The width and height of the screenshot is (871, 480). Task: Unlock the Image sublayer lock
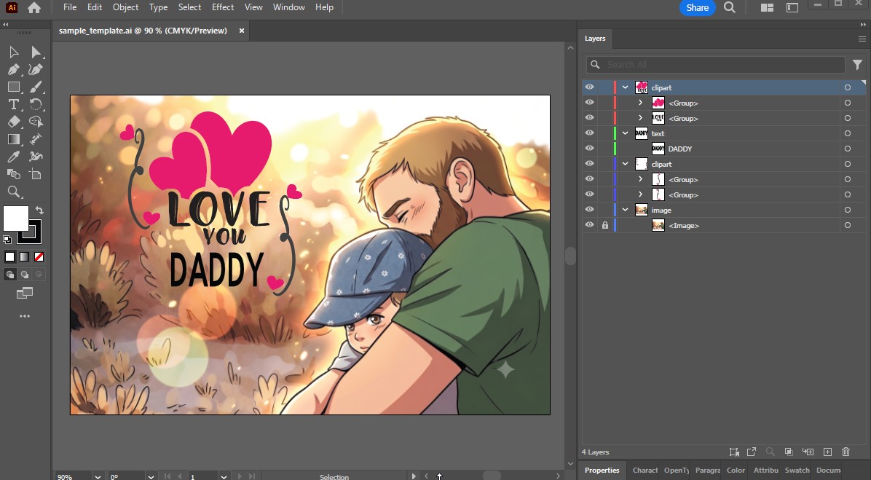point(605,225)
